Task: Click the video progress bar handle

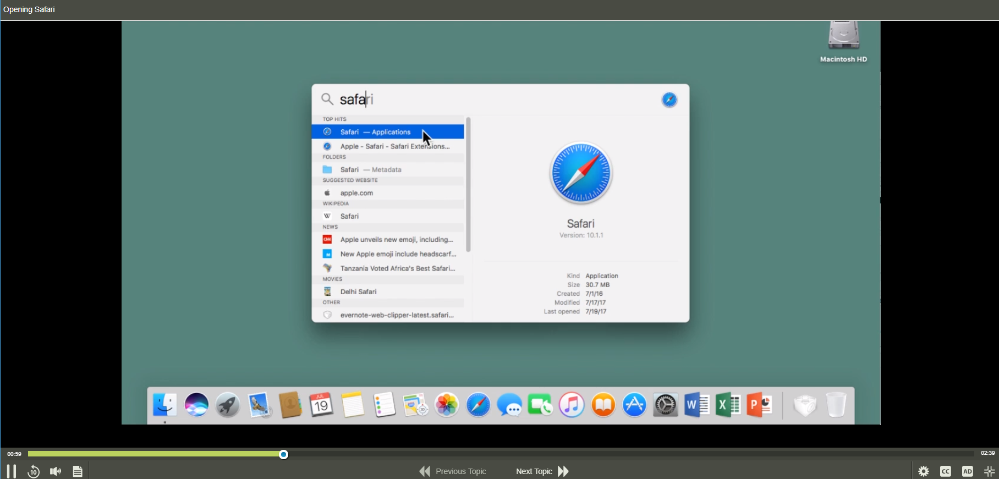Action: click(284, 454)
